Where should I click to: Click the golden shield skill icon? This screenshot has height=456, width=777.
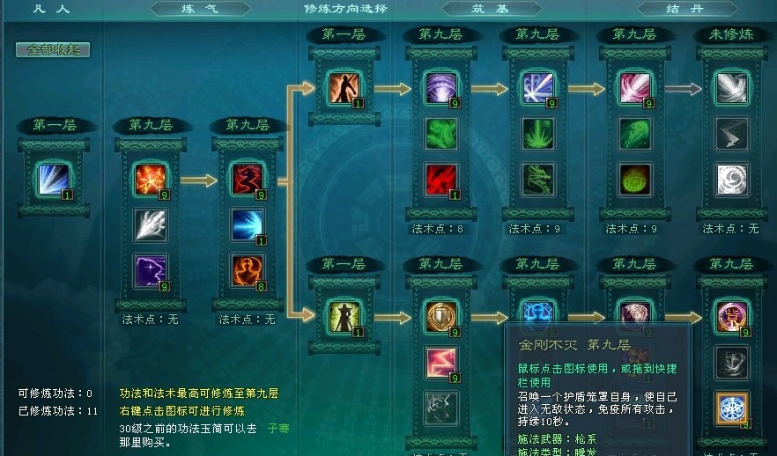pyautogui.click(x=441, y=317)
